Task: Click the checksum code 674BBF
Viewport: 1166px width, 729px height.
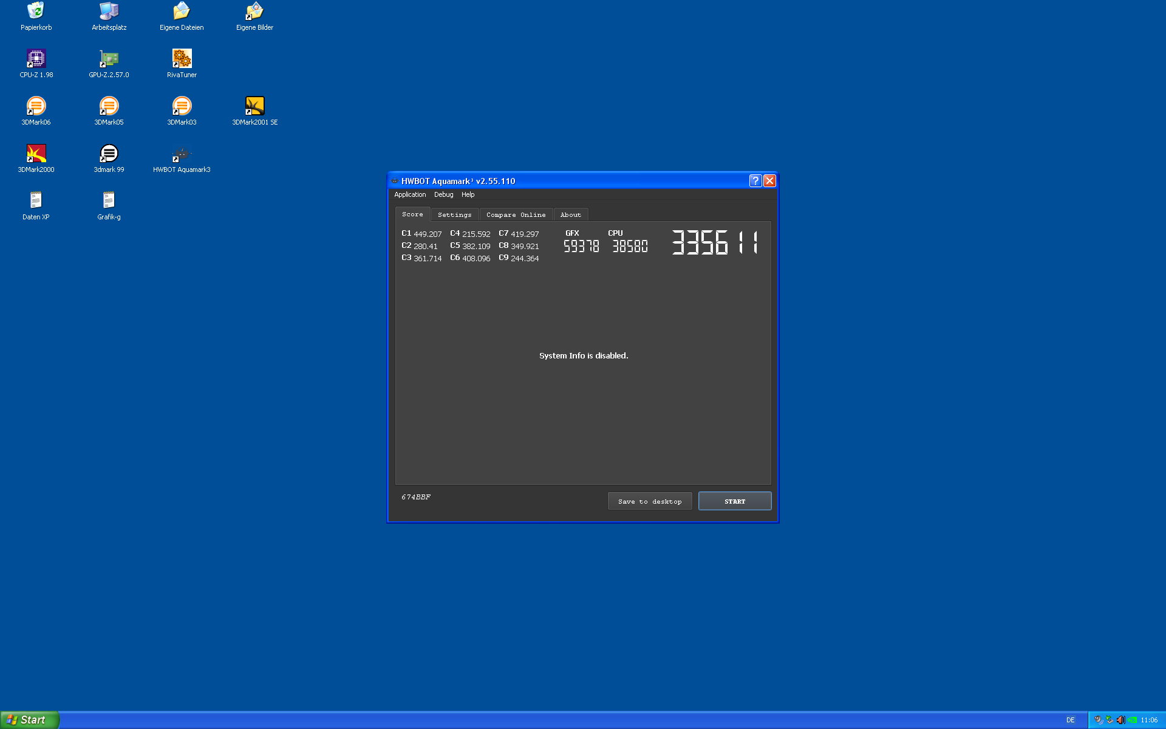Action: tap(416, 497)
